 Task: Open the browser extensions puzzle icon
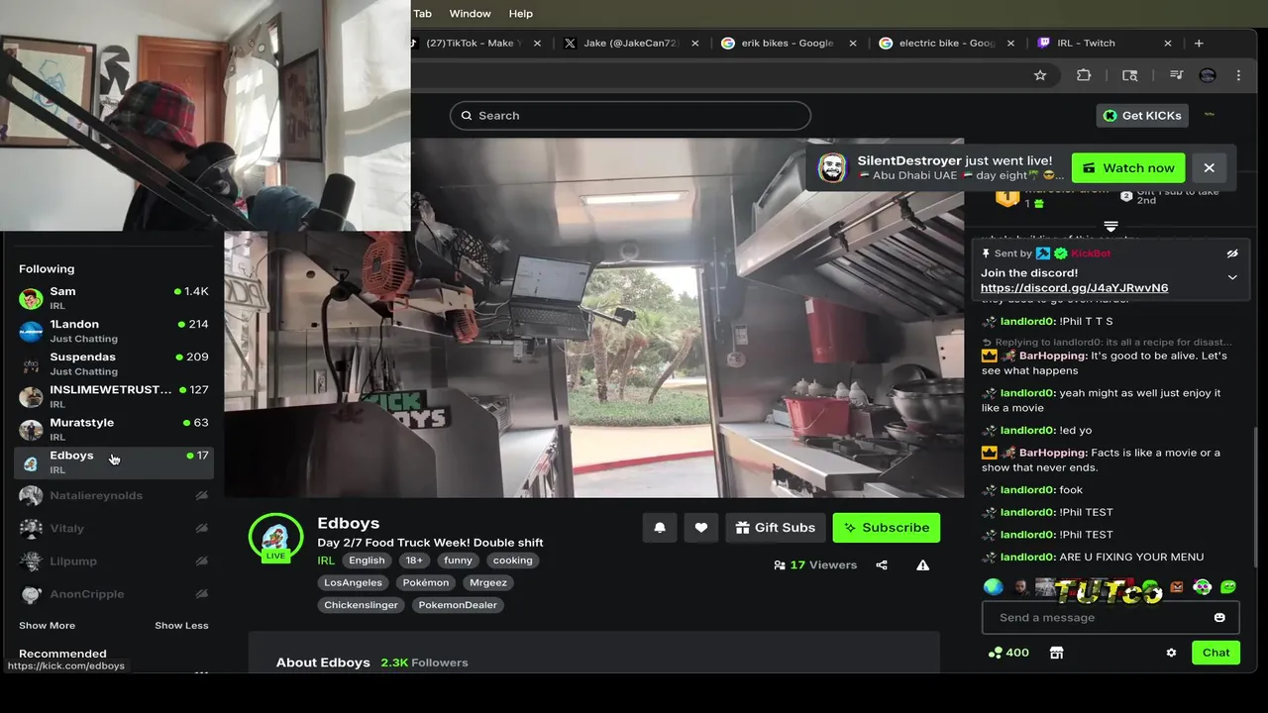click(x=1084, y=75)
